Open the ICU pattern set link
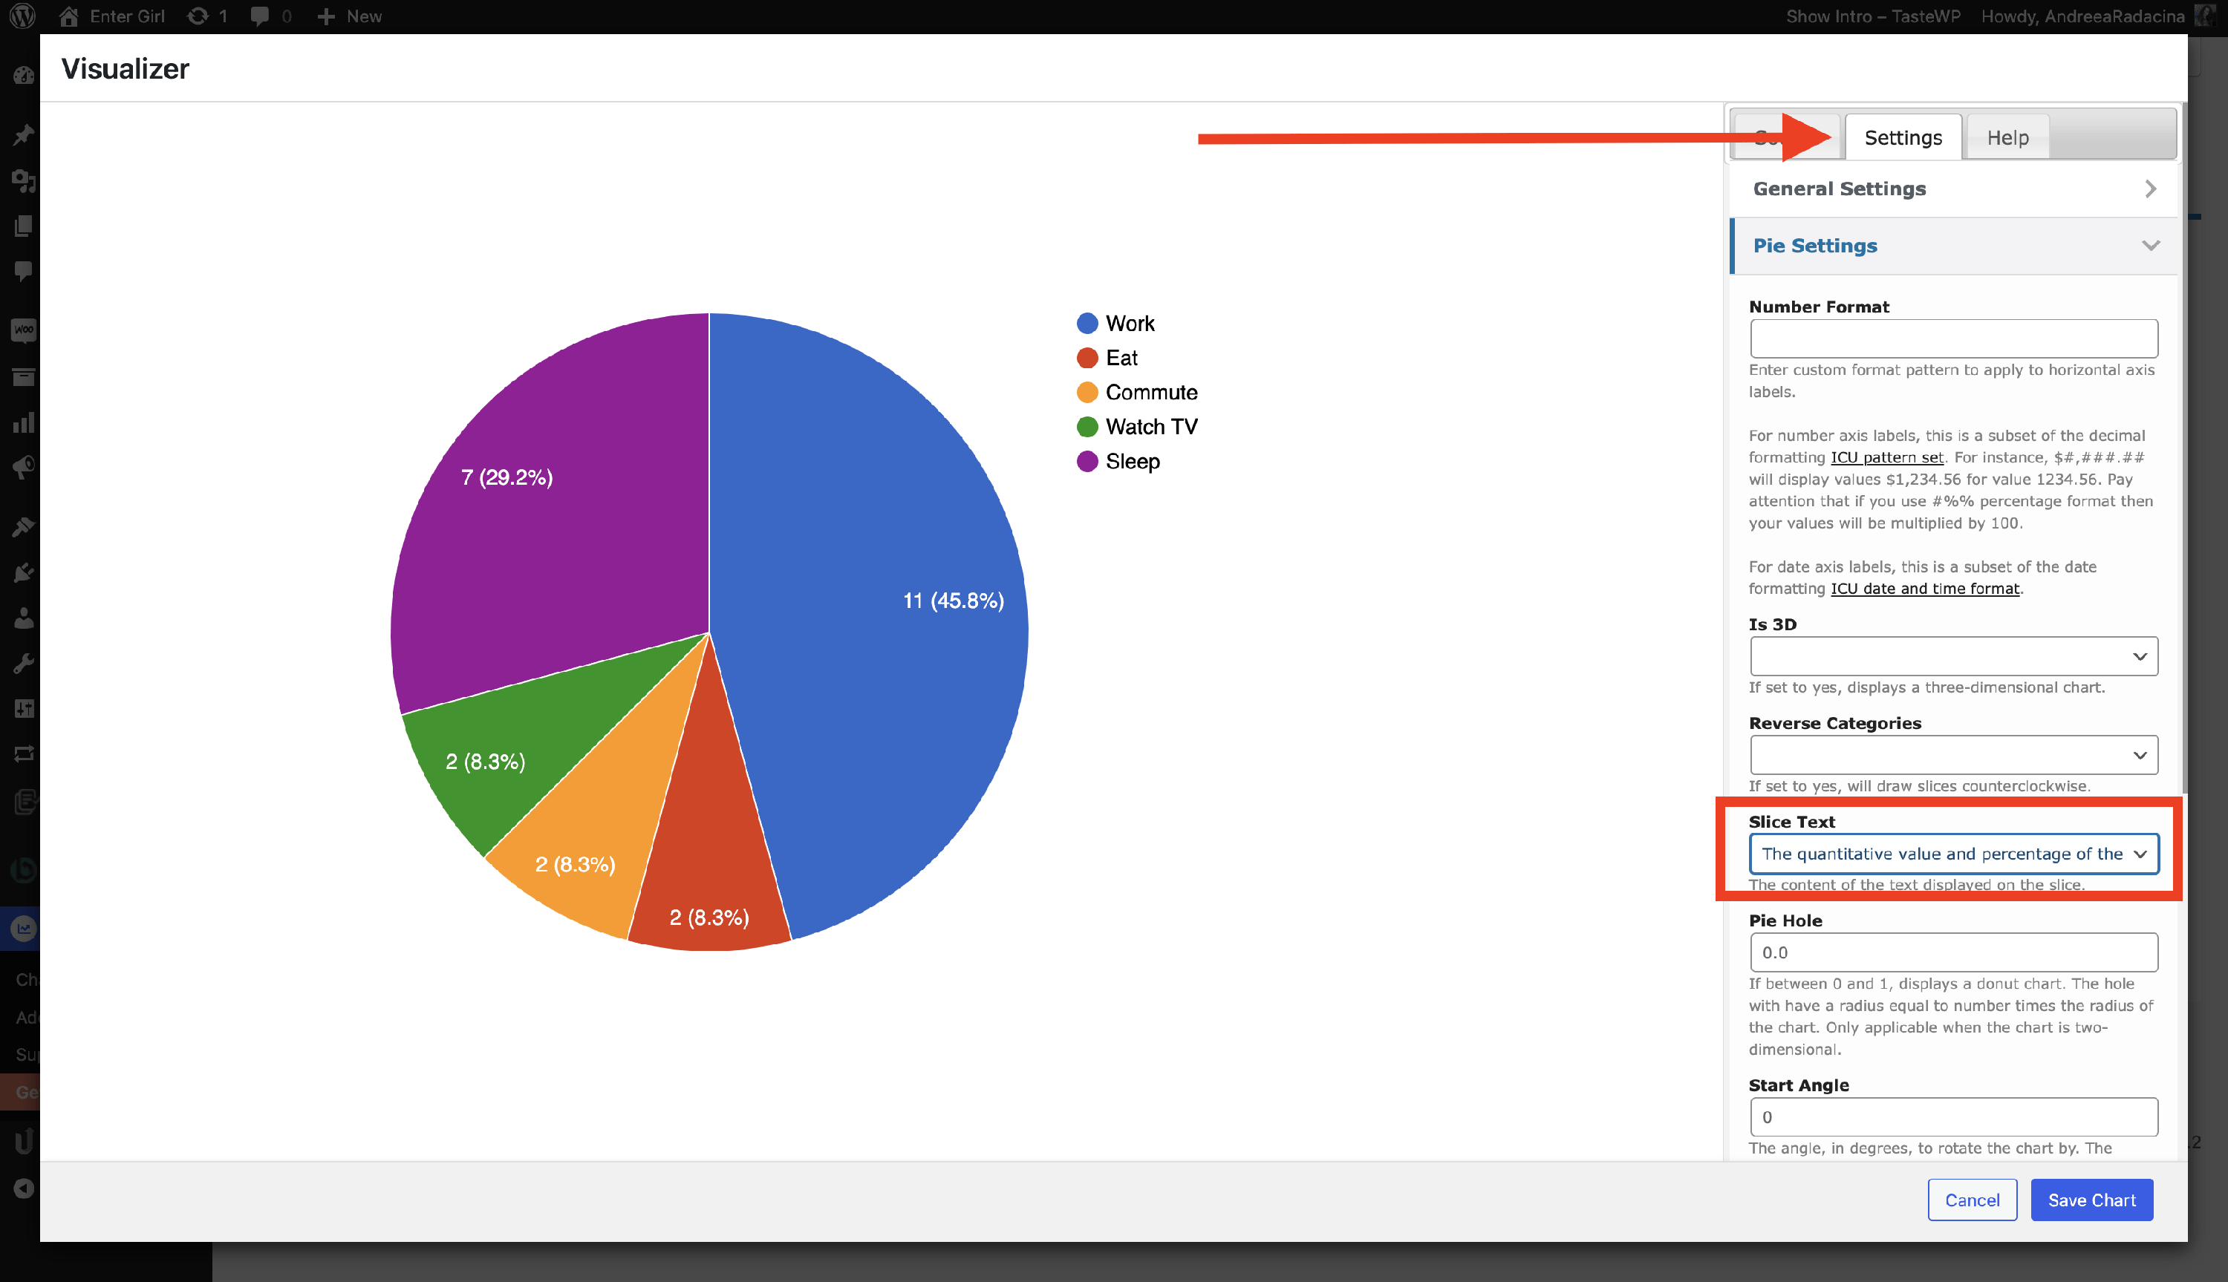Screen dimensions: 2228x1282 [1886, 458]
